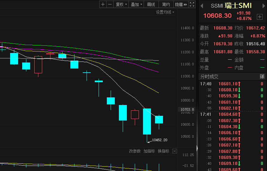
Task: Toggle 简约 simple view mode
Action: click(x=166, y=4)
